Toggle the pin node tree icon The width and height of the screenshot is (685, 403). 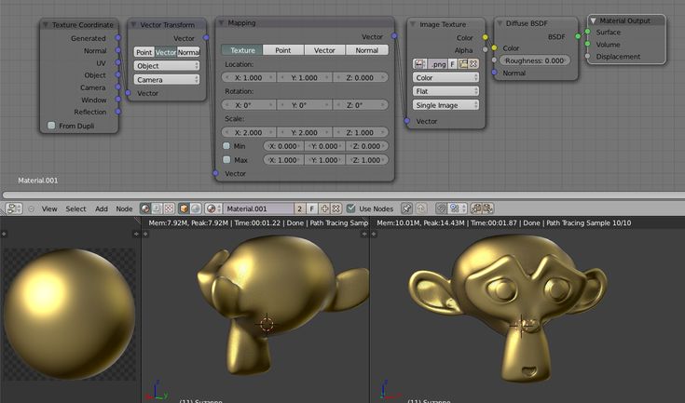click(406, 208)
